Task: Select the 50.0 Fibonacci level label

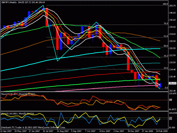Action: (166, 46)
